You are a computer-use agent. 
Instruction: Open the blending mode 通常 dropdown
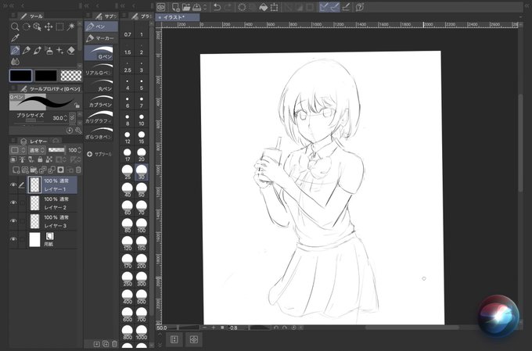(x=37, y=150)
